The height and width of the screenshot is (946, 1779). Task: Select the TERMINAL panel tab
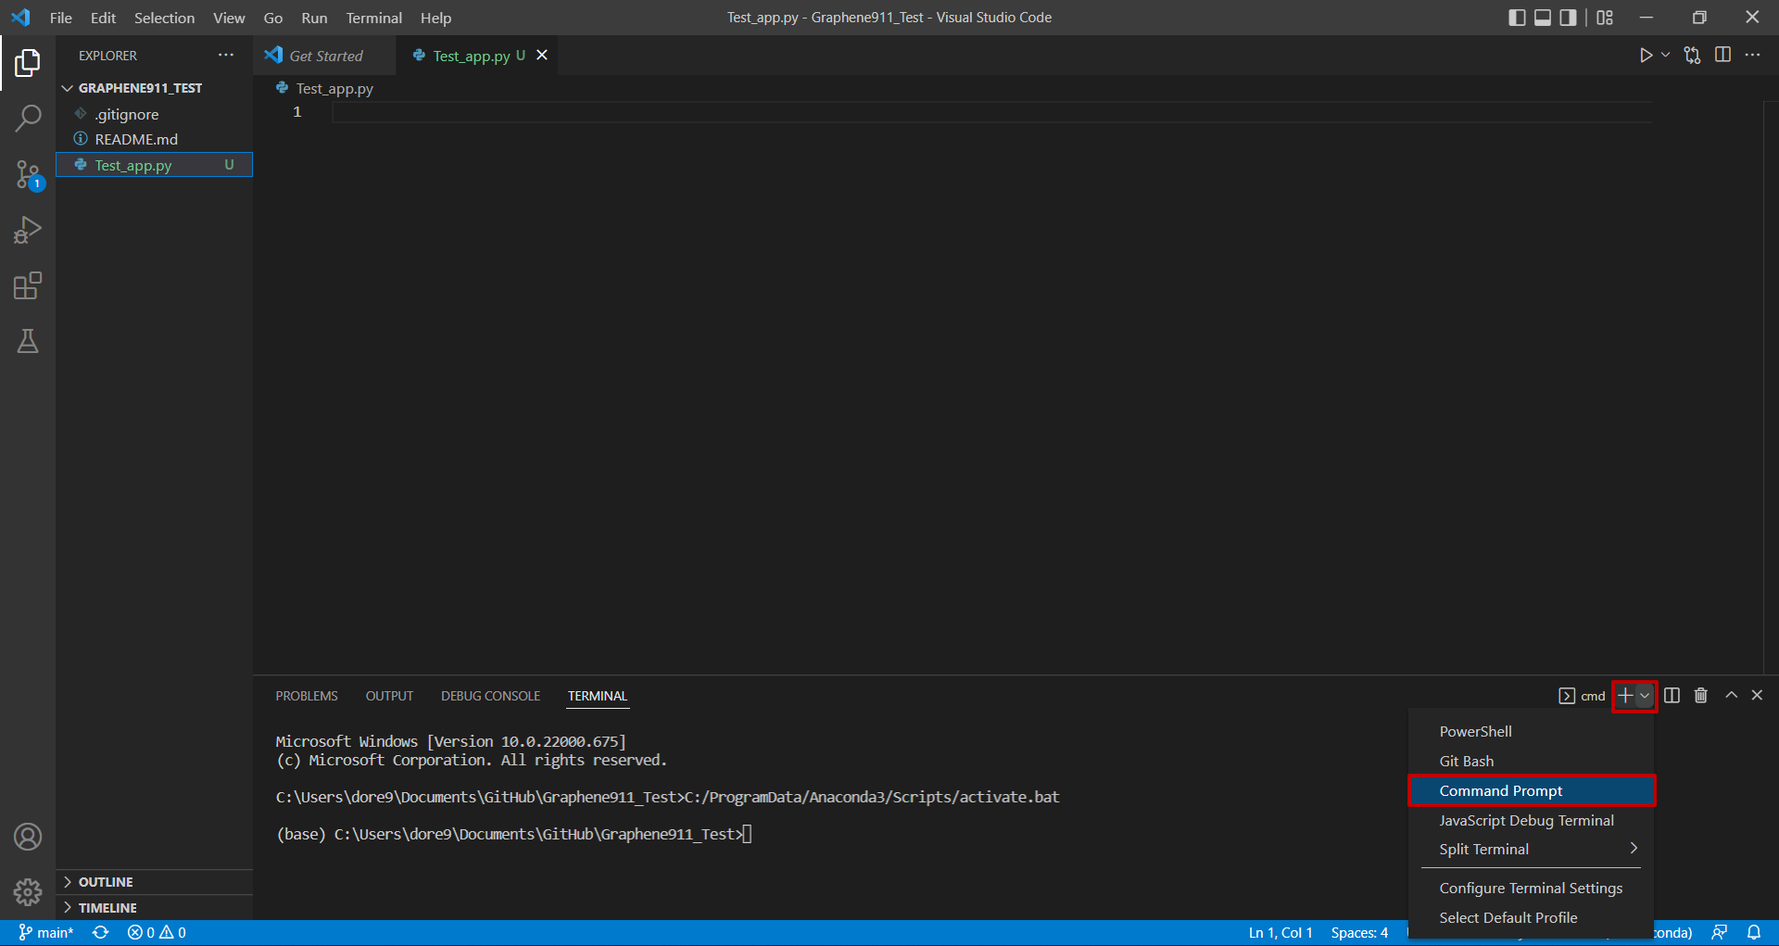click(598, 696)
